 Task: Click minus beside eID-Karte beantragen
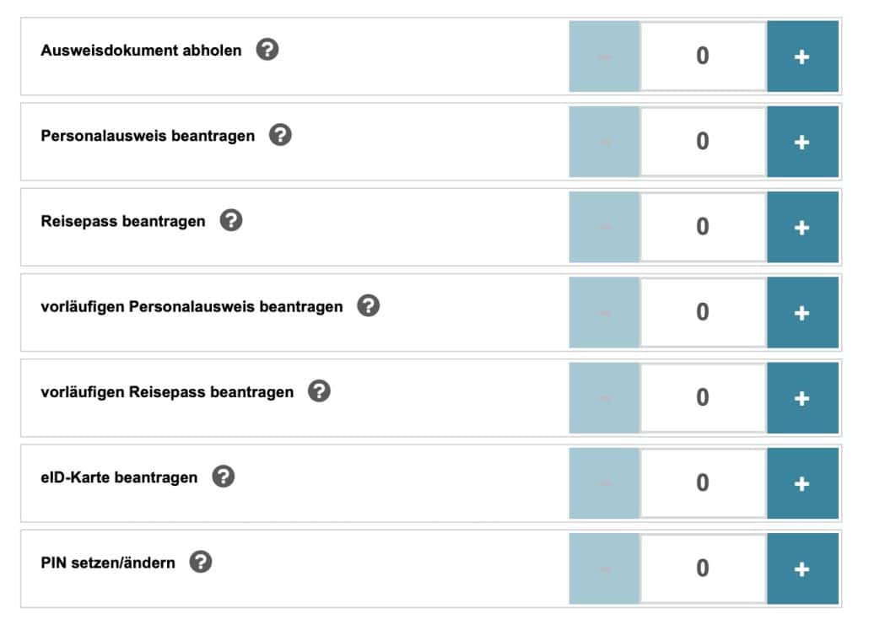coord(604,482)
